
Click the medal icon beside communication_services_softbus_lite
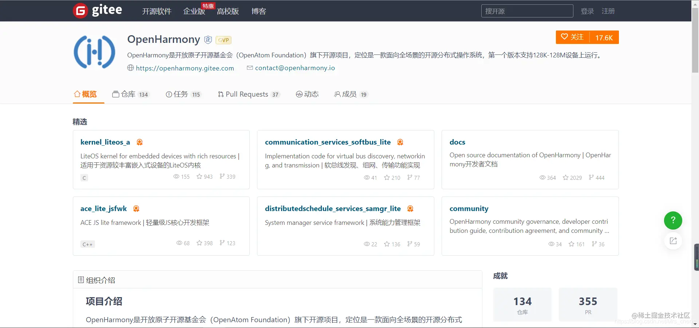click(x=400, y=142)
